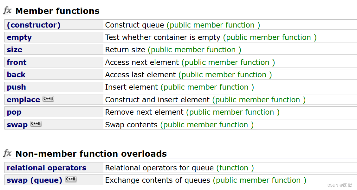
Task: Click the fx icon beside Non-member function overloads
Action: 7,153
